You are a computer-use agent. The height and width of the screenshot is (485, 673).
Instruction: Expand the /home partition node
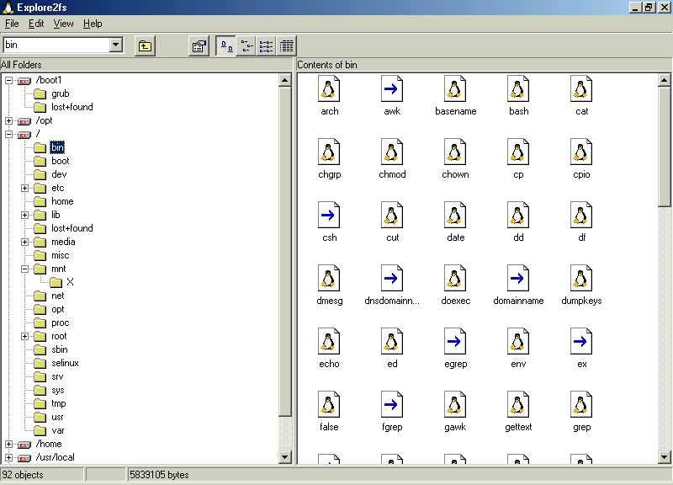click(x=8, y=445)
